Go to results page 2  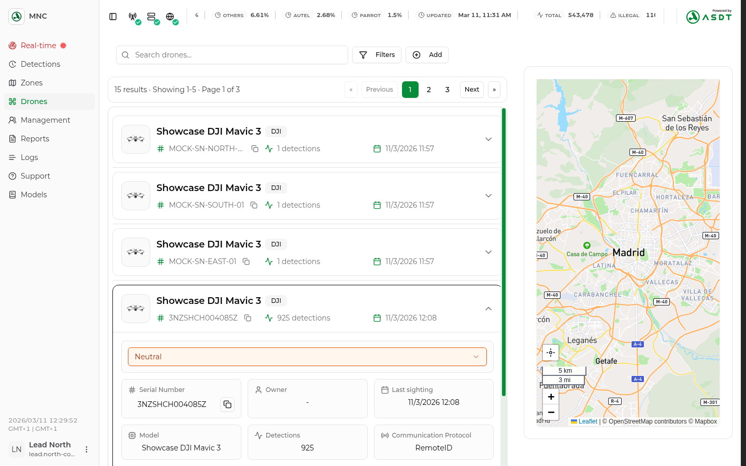click(x=429, y=90)
